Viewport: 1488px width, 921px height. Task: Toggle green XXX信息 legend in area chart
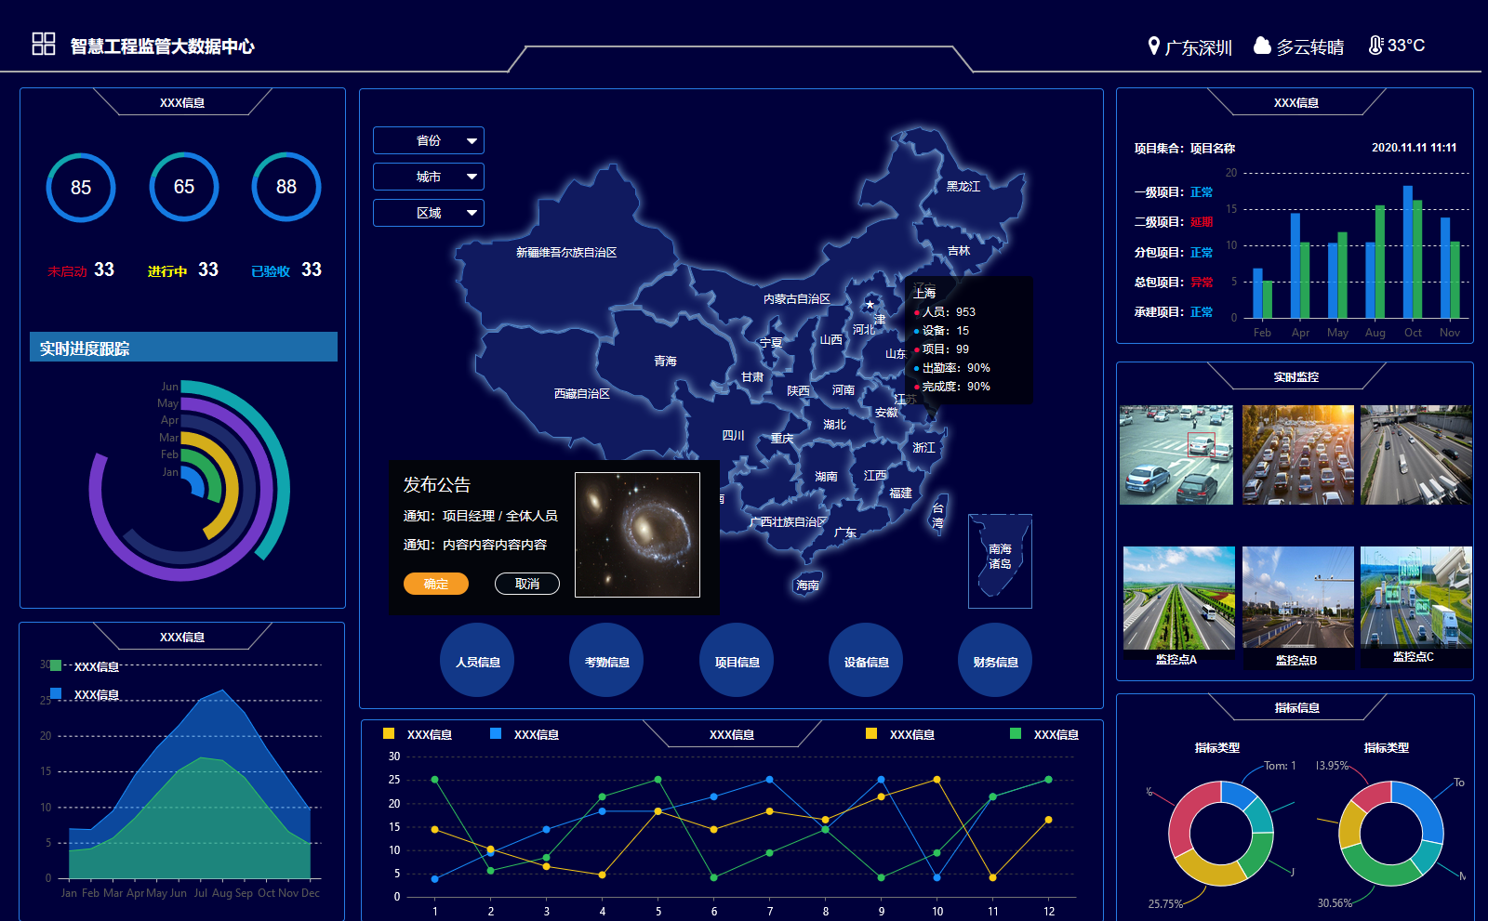coord(84,666)
